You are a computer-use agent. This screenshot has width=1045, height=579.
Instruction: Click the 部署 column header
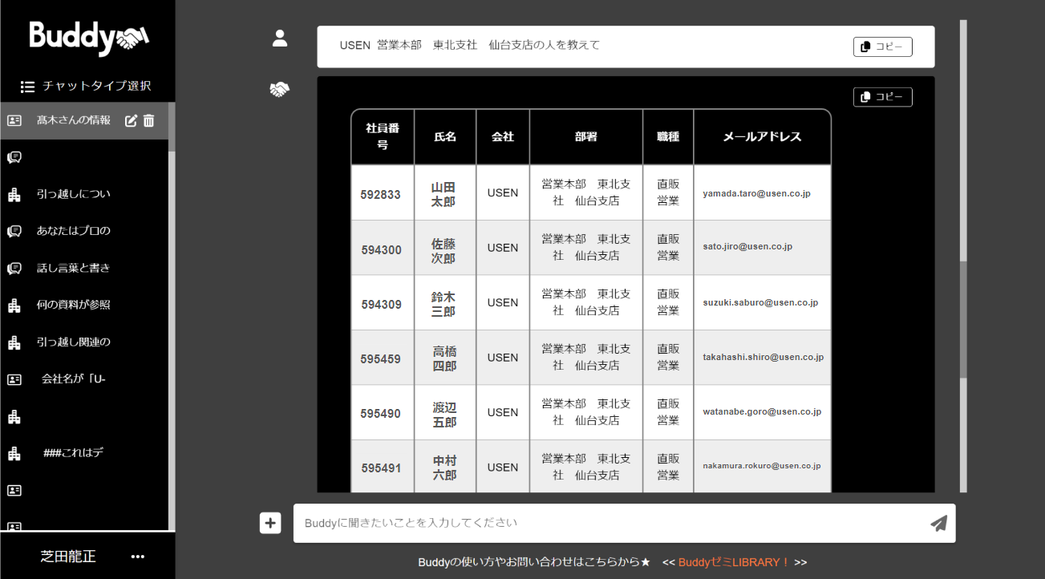(x=586, y=136)
